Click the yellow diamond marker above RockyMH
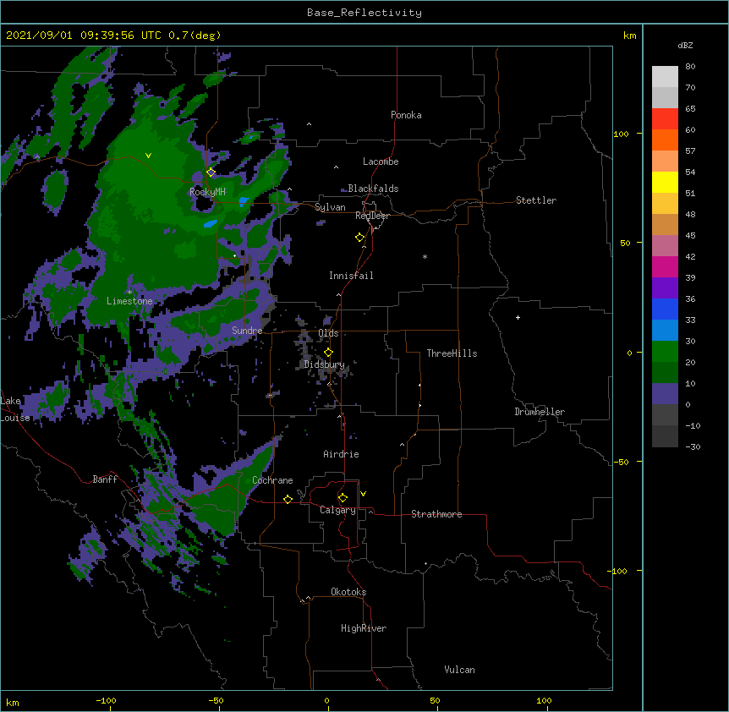 tap(211, 172)
